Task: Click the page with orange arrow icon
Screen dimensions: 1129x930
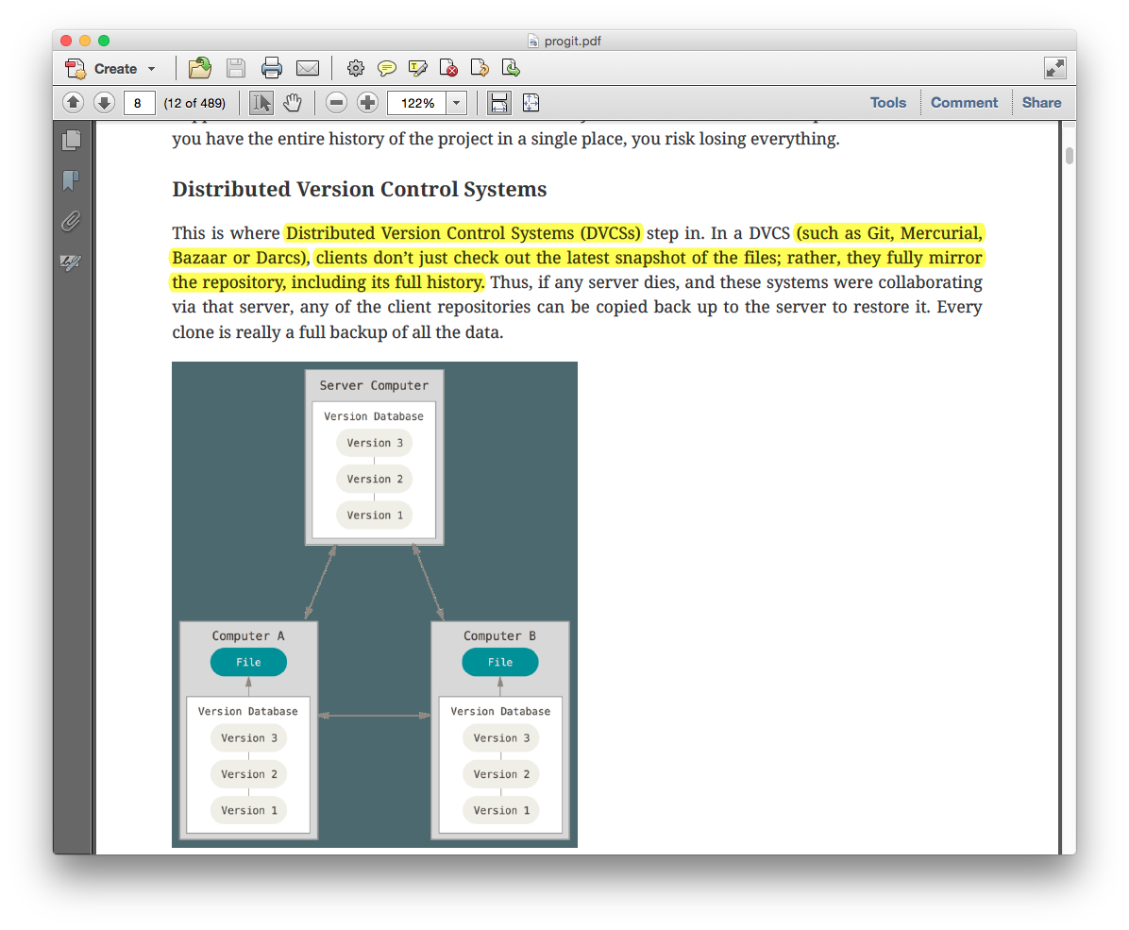Action: pos(480,68)
